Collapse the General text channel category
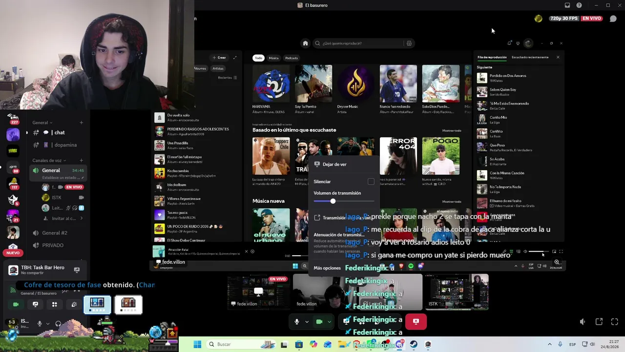This screenshot has height=352, width=625. 42,123
